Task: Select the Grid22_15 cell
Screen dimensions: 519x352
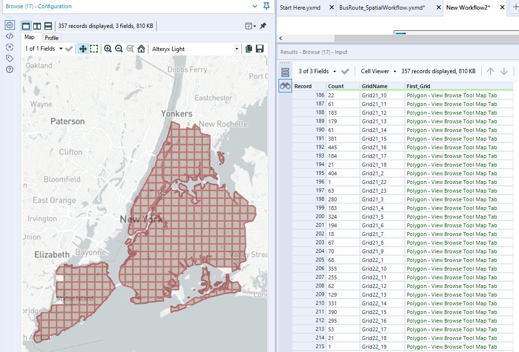Action: pos(382,312)
